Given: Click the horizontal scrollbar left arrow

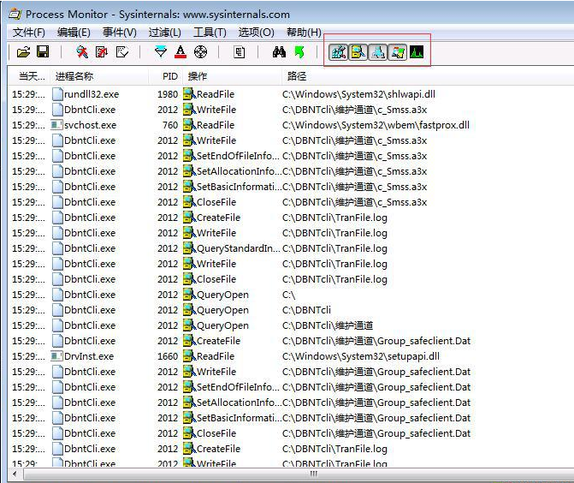Looking at the screenshot, I should [x=15, y=474].
